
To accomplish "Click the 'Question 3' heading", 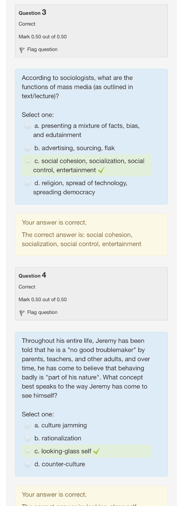I will click(32, 13).
